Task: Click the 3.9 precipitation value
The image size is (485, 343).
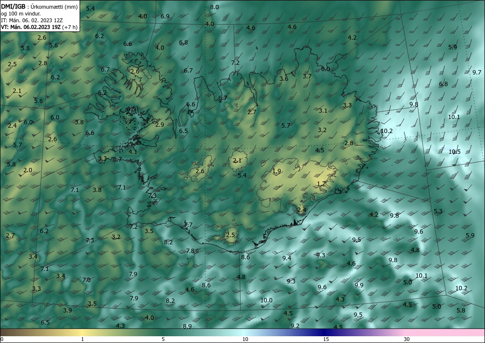Action: click(x=67, y=310)
